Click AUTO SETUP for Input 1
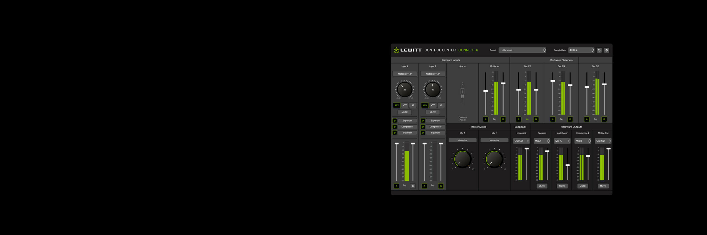 [x=405, y=74]
